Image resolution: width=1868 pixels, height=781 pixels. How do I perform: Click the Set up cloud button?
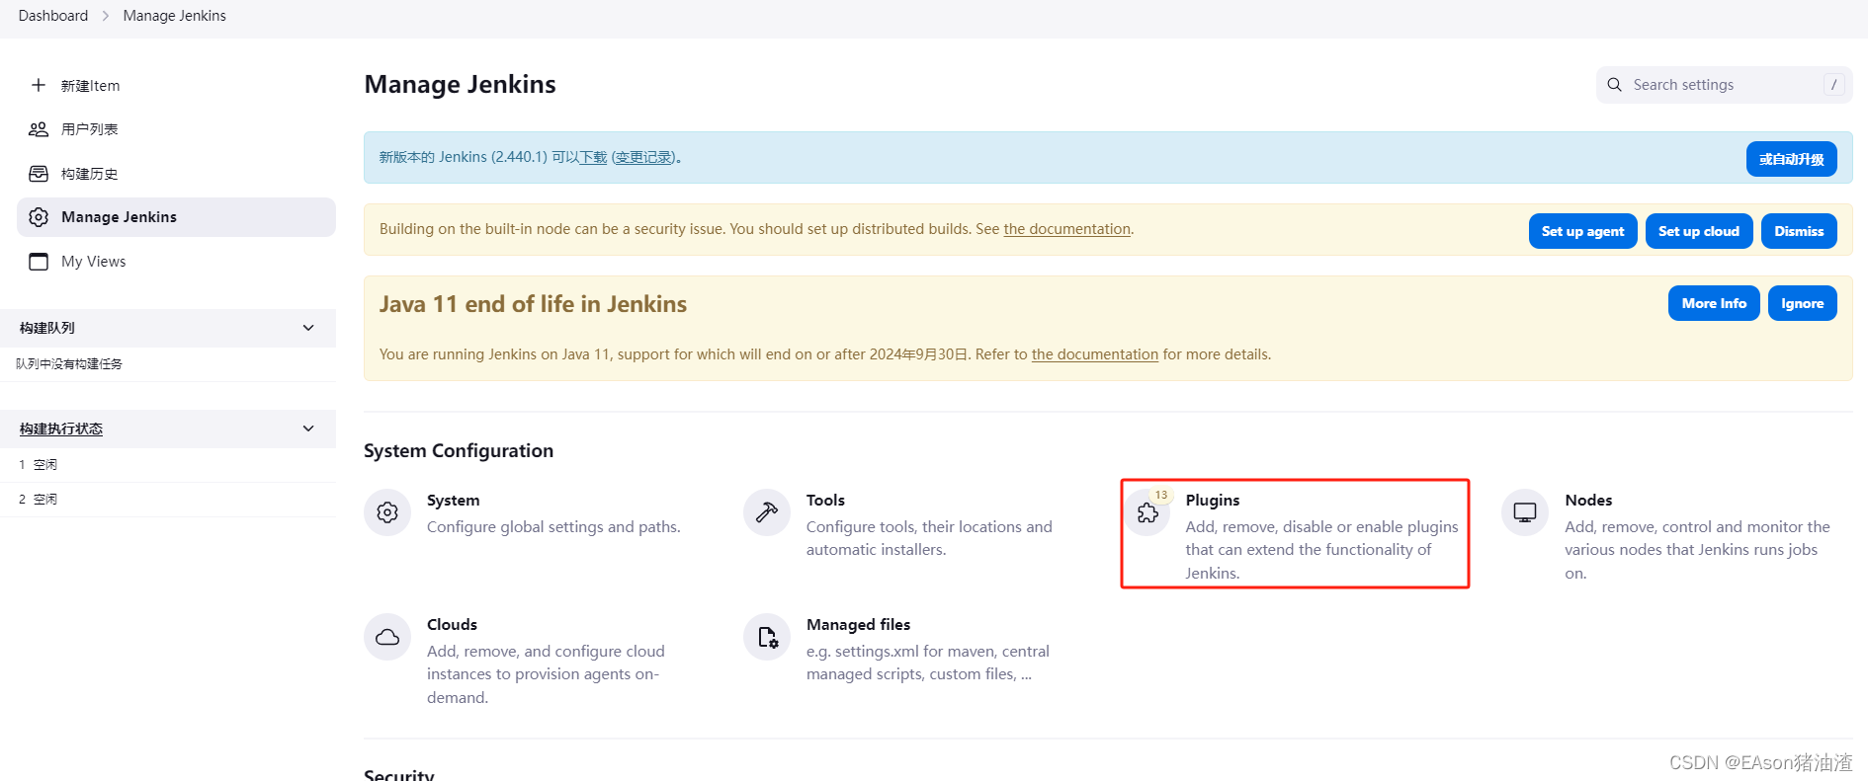coord(1698,231)
